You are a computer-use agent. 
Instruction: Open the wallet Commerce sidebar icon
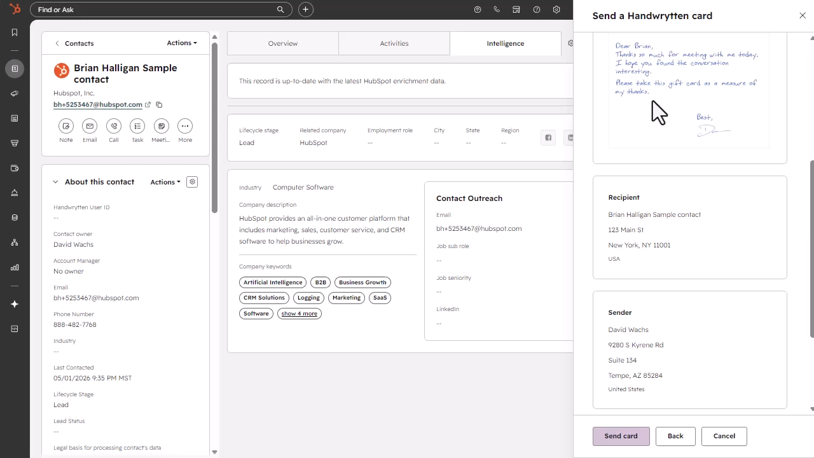[15, 169]
